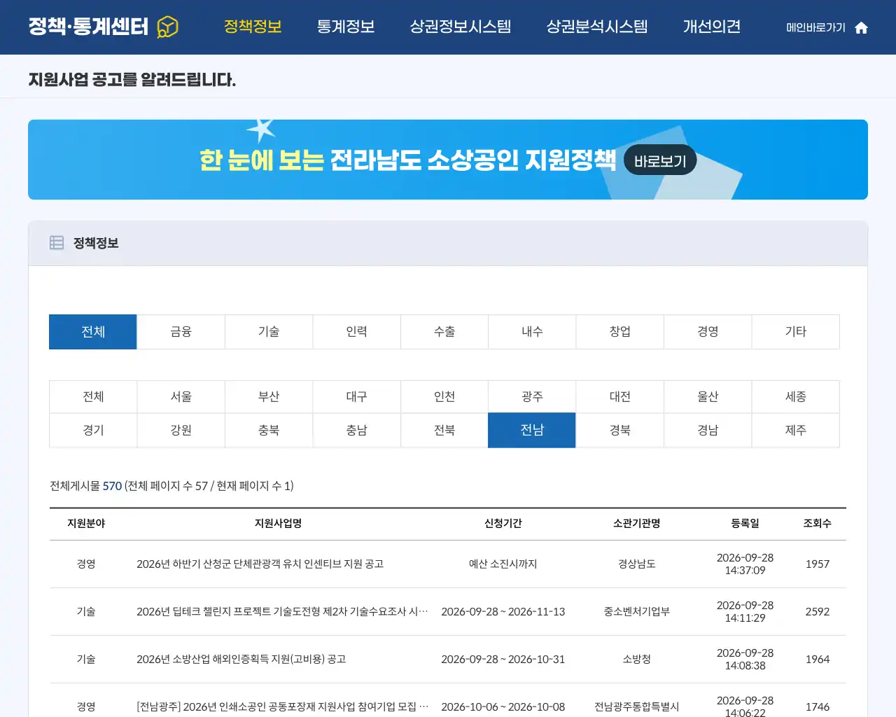The width and height of the screenshot is (896, 717).
Task: Filter by region 대전
Action: 620,397
